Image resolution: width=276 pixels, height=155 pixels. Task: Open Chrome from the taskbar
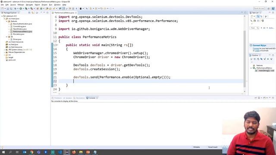[31, 152]
